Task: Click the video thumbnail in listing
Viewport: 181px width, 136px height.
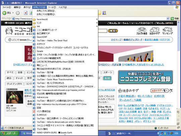Action: [x=15, y=97]
